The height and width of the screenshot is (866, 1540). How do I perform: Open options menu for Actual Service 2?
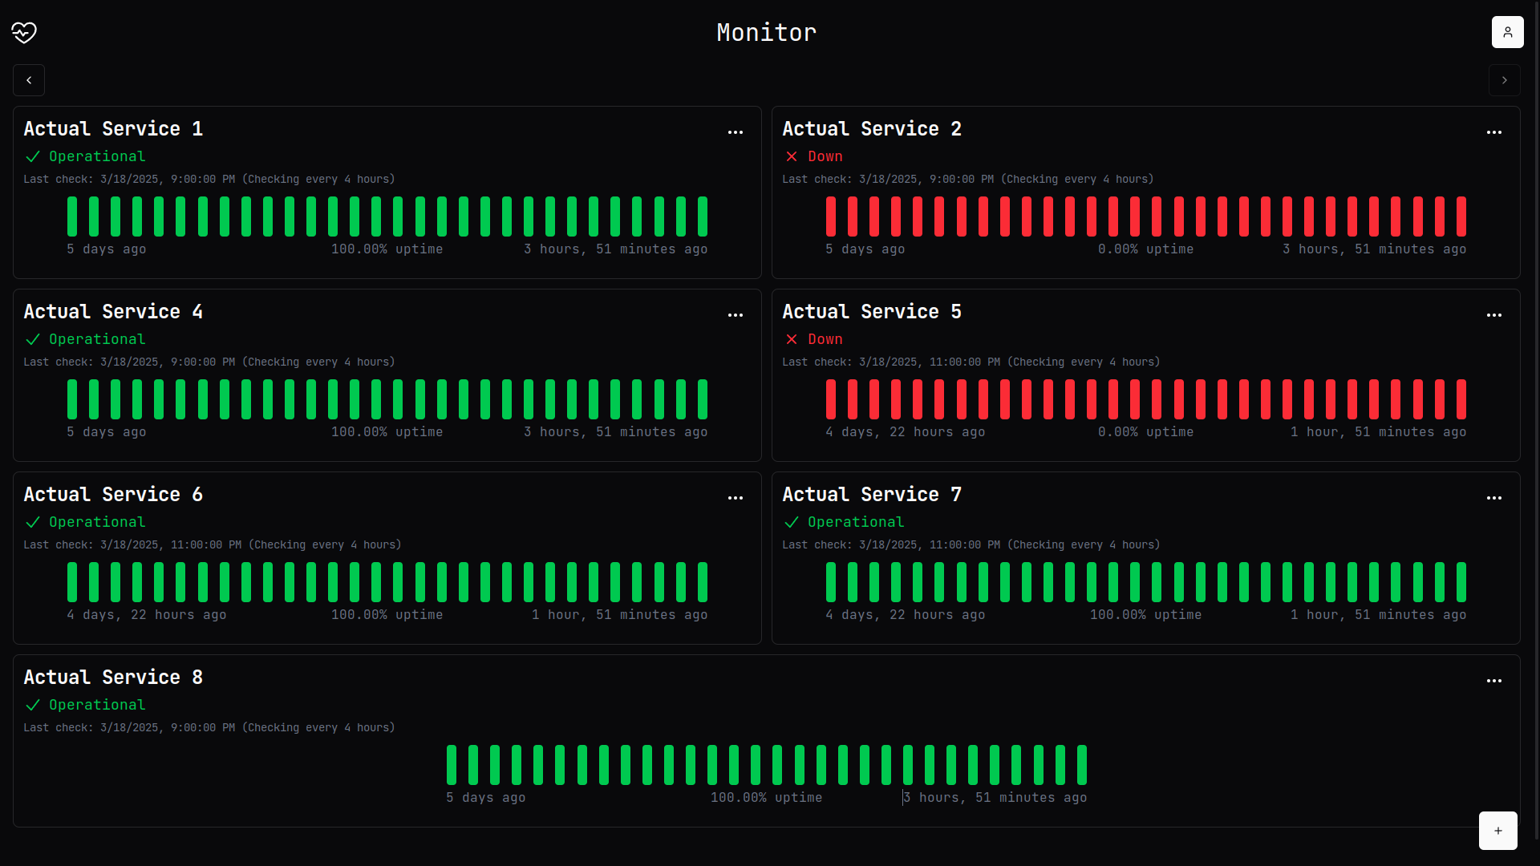tap(1493, 132)
